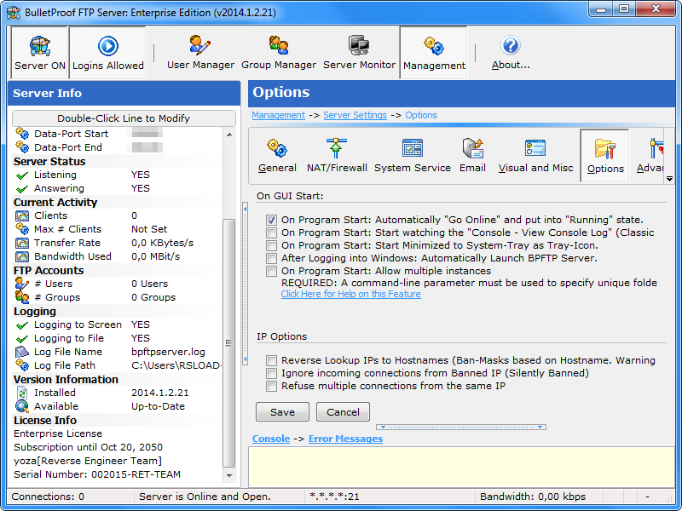This screenshot has width=682, height=511.
Task: Switch to the General settings tab
Action: click(x=277, y=156)
